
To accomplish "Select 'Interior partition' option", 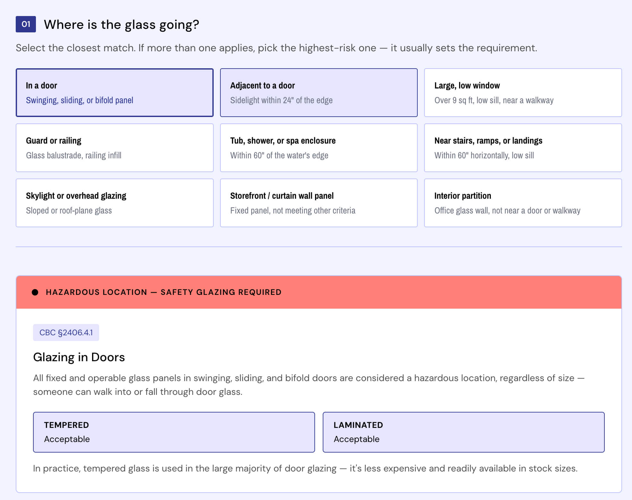I will (x=523, y=203).
